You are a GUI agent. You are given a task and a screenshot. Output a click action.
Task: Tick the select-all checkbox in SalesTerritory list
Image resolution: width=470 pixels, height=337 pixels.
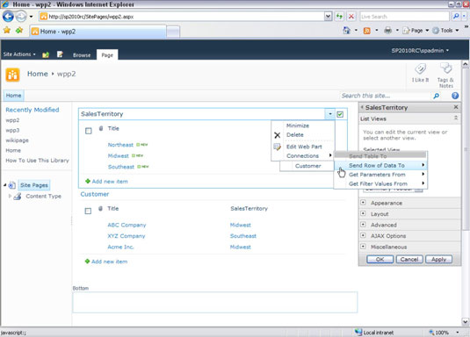89,131
